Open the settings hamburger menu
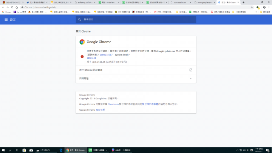This screenshot has height=153, width=272. click(6, 20)
